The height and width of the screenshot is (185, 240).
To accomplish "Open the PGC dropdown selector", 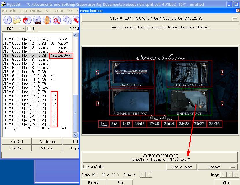I will click(x=14, y=29).
